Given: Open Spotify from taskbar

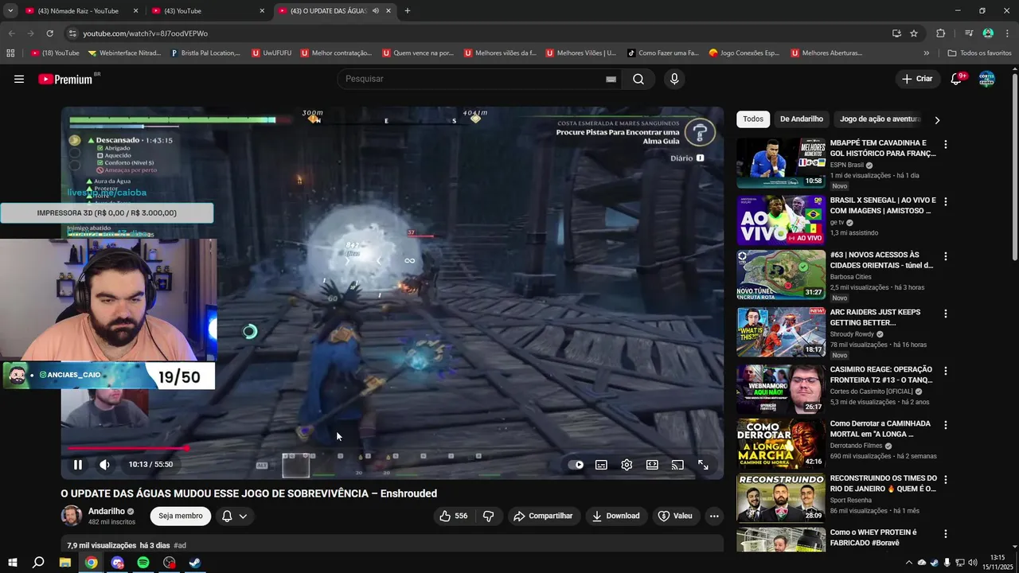Looking at the screenshot, I should pyautogui.click(x=143, y=563).
